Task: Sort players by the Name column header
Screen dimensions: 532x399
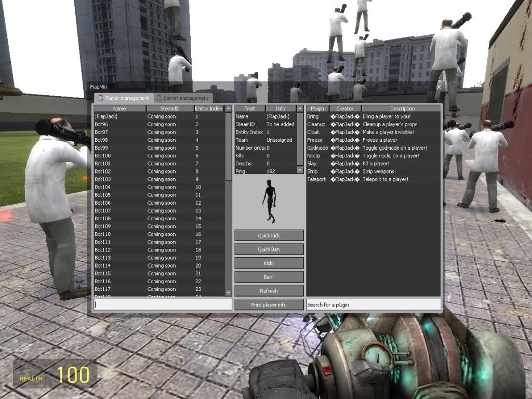Action: 120,109
